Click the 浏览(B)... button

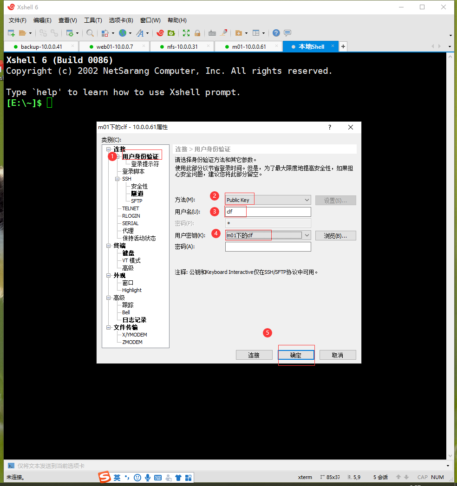[335, 235]
